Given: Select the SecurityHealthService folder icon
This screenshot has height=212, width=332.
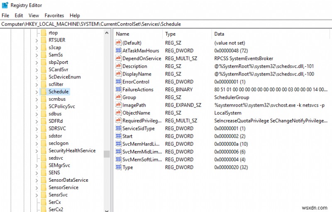Looking at the screenshot, I should pyautogui.click(x=44, y=151).
